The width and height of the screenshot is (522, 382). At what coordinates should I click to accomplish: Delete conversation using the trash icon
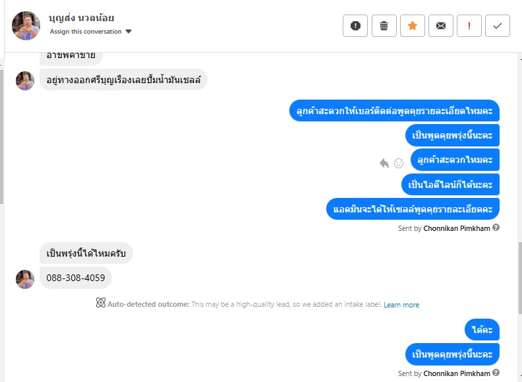click(x=384, y=26)
